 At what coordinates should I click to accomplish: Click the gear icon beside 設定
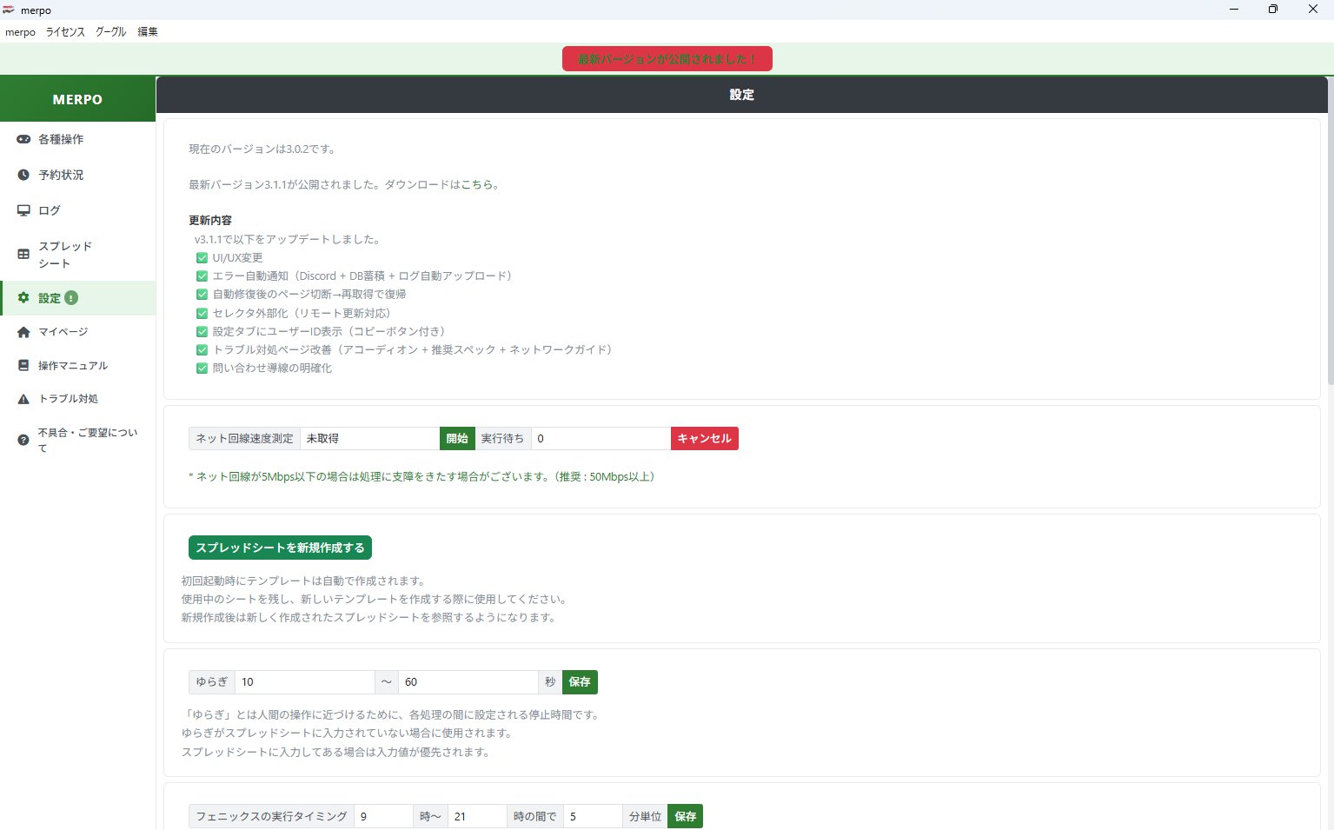point(23,298)
